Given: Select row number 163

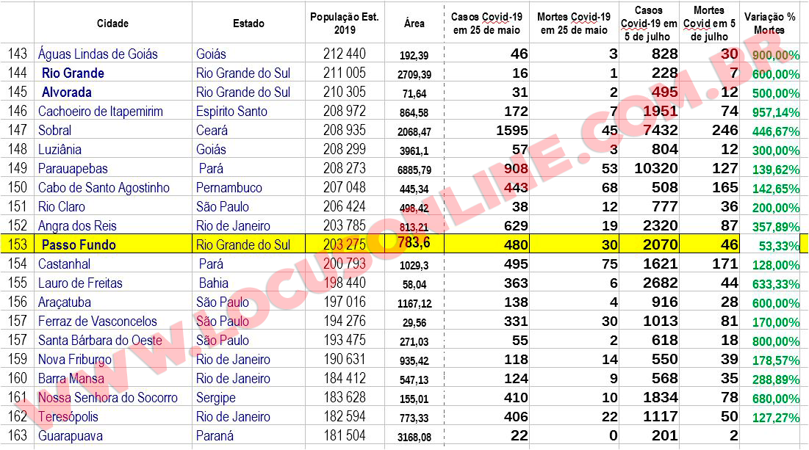Looking at the screenshot, I should (18, 435).
